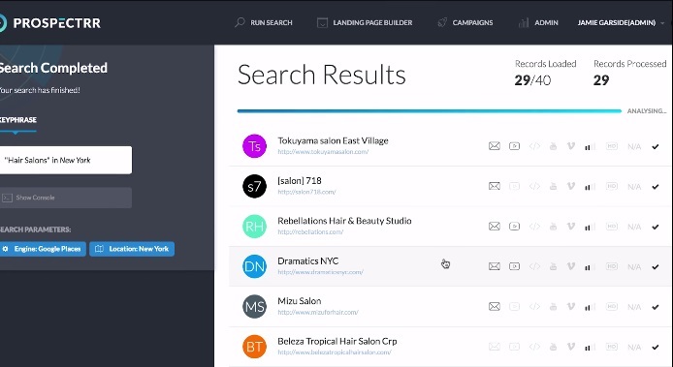Click the YouTube icon in Tokuyama salon row
Viewport: 673px width, 367px height.
(554, 146)
